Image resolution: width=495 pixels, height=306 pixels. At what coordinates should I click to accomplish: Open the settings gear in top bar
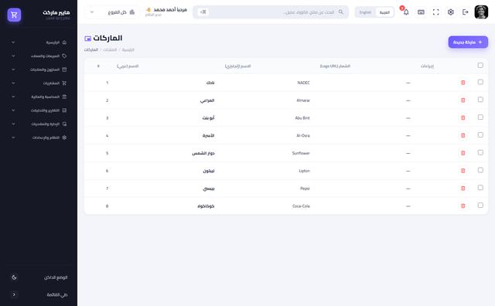click(450, 12)
